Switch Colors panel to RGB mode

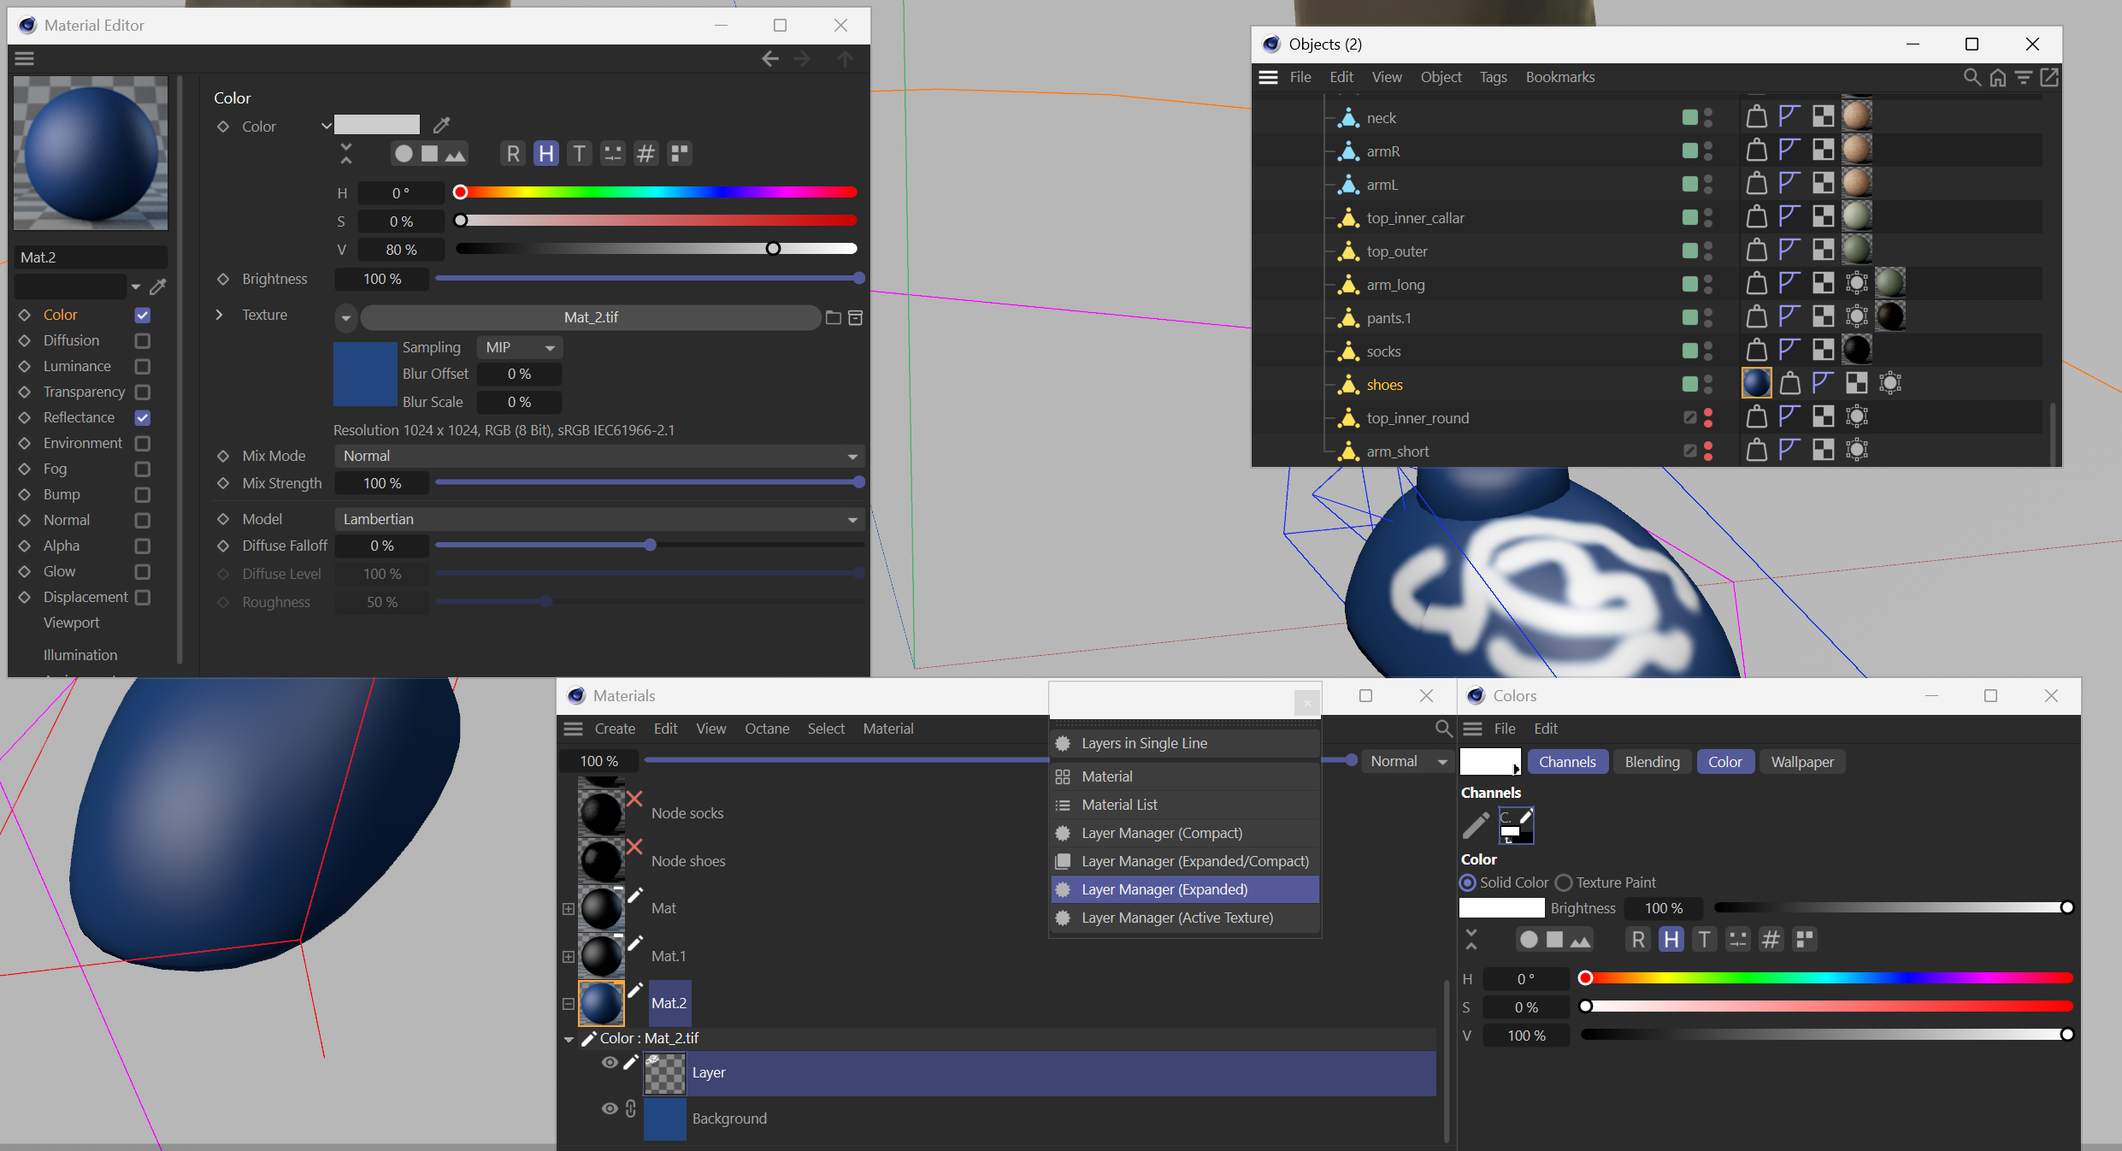[1638, 940]
